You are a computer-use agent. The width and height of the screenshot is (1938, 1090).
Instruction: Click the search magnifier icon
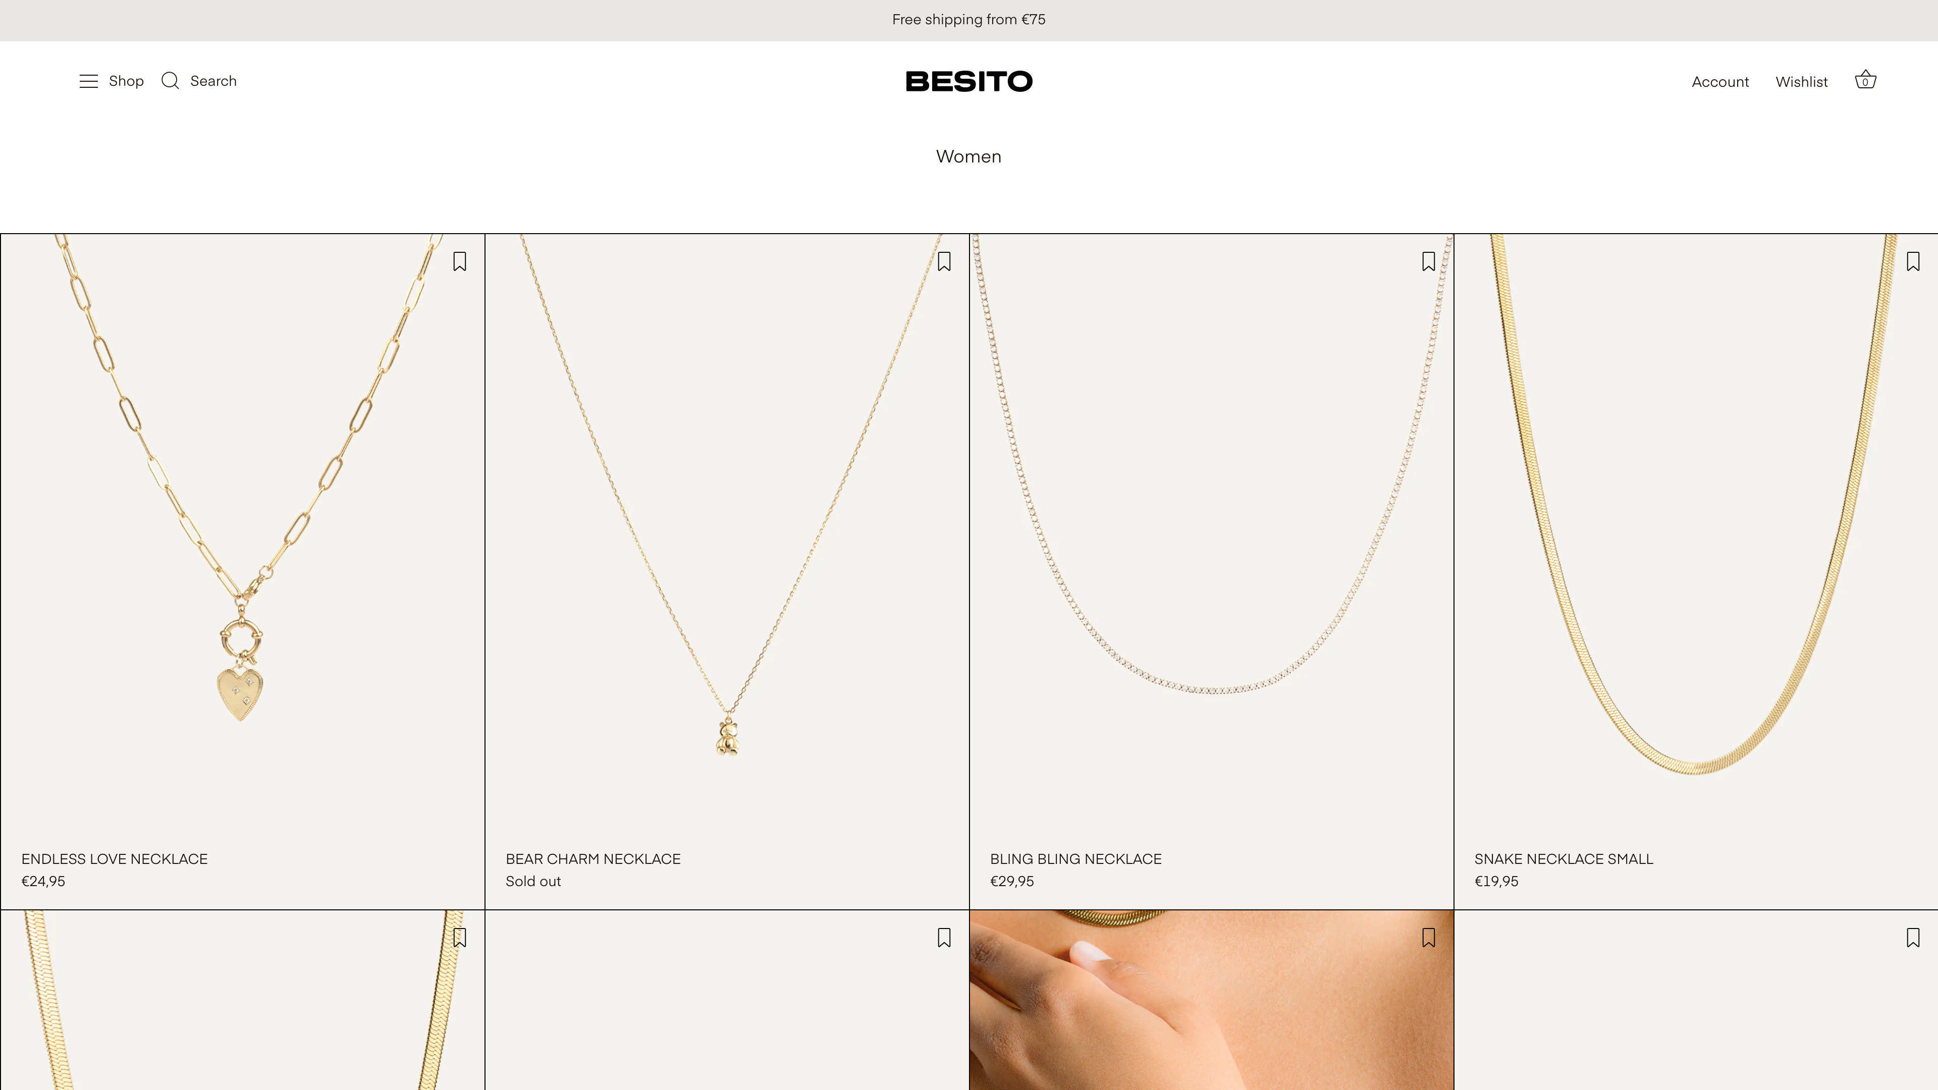(x=170, y=81)
